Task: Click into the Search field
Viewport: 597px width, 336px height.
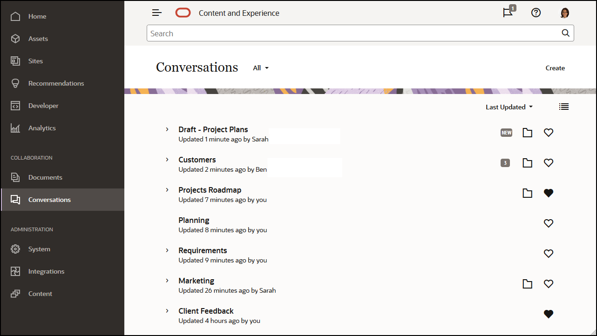Action: click(x=354, y=34)
